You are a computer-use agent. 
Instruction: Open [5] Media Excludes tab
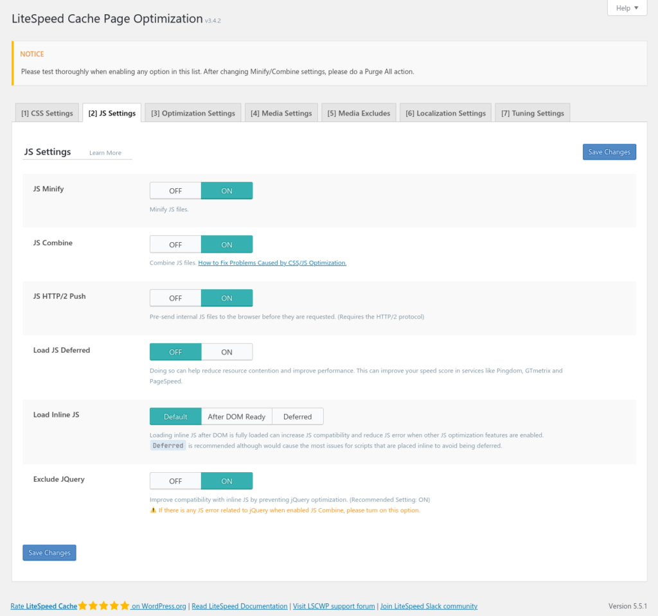tap(359, 113)
